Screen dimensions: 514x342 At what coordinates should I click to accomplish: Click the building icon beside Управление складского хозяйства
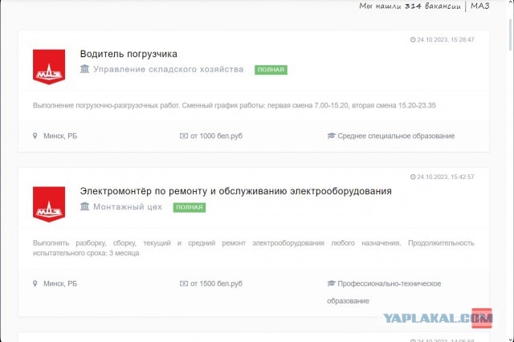tap(85, 69)
